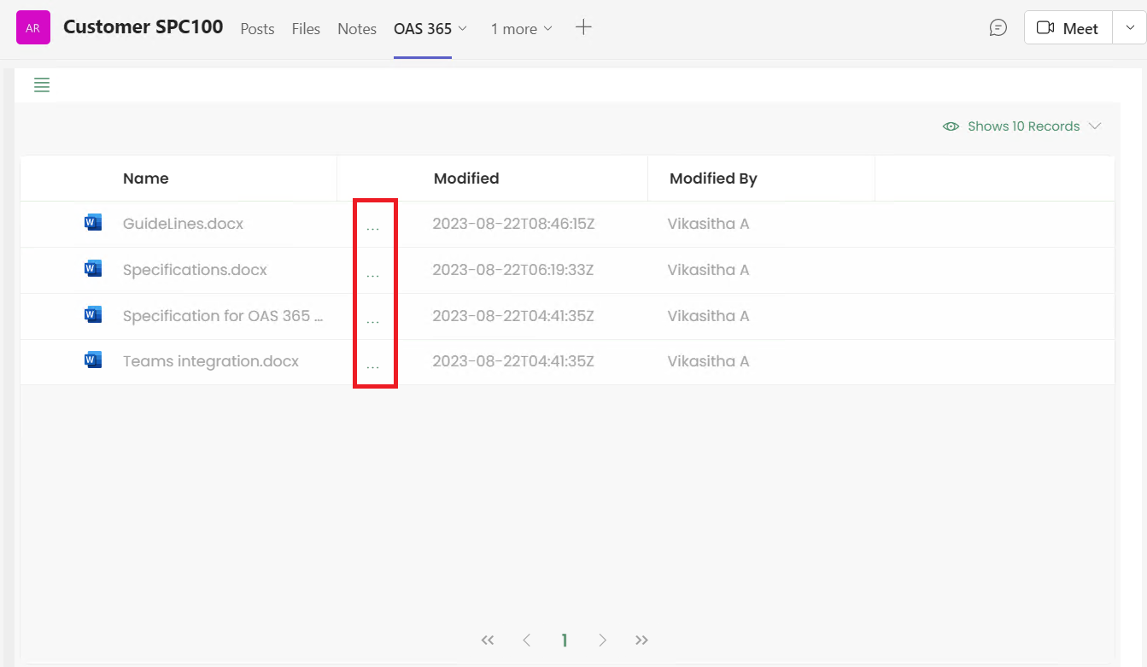Click the AR team avatar
Viewport: 1147px width, 667px height.
(x=33, y=28)
